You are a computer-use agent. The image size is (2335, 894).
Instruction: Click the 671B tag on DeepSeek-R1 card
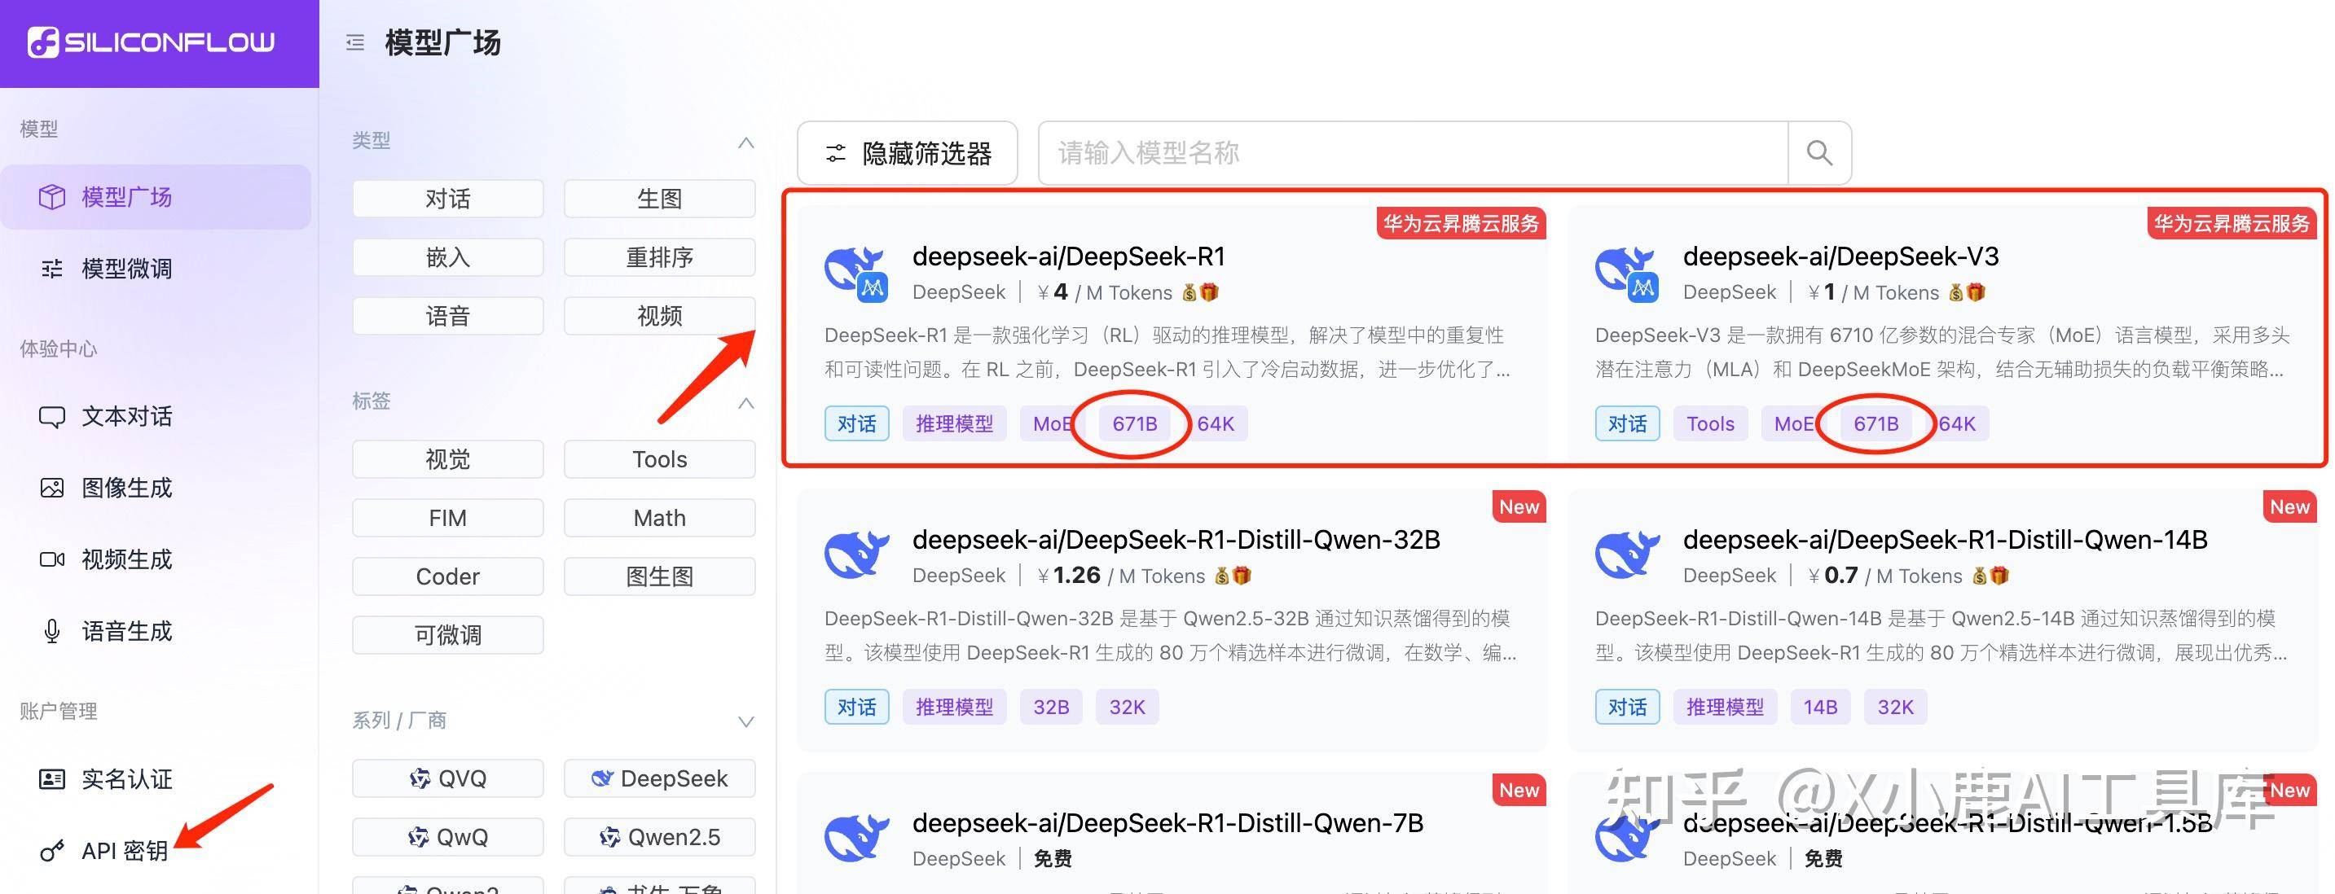(x=1135, y=423)
